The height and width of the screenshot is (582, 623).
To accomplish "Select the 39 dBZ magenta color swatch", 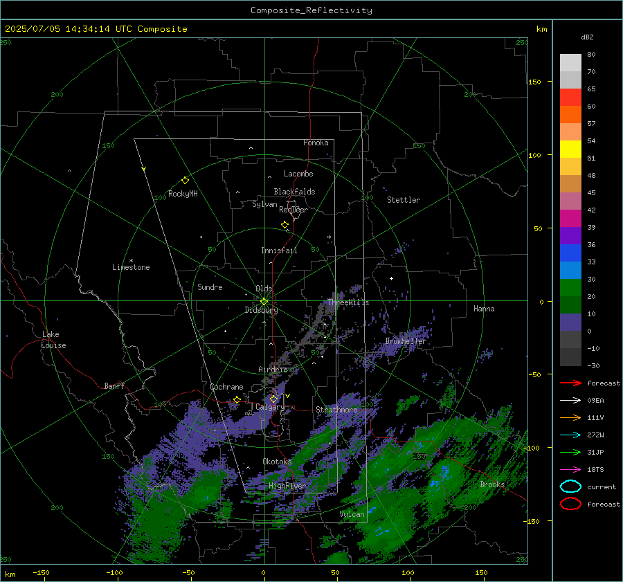I will tap(570, 218).
